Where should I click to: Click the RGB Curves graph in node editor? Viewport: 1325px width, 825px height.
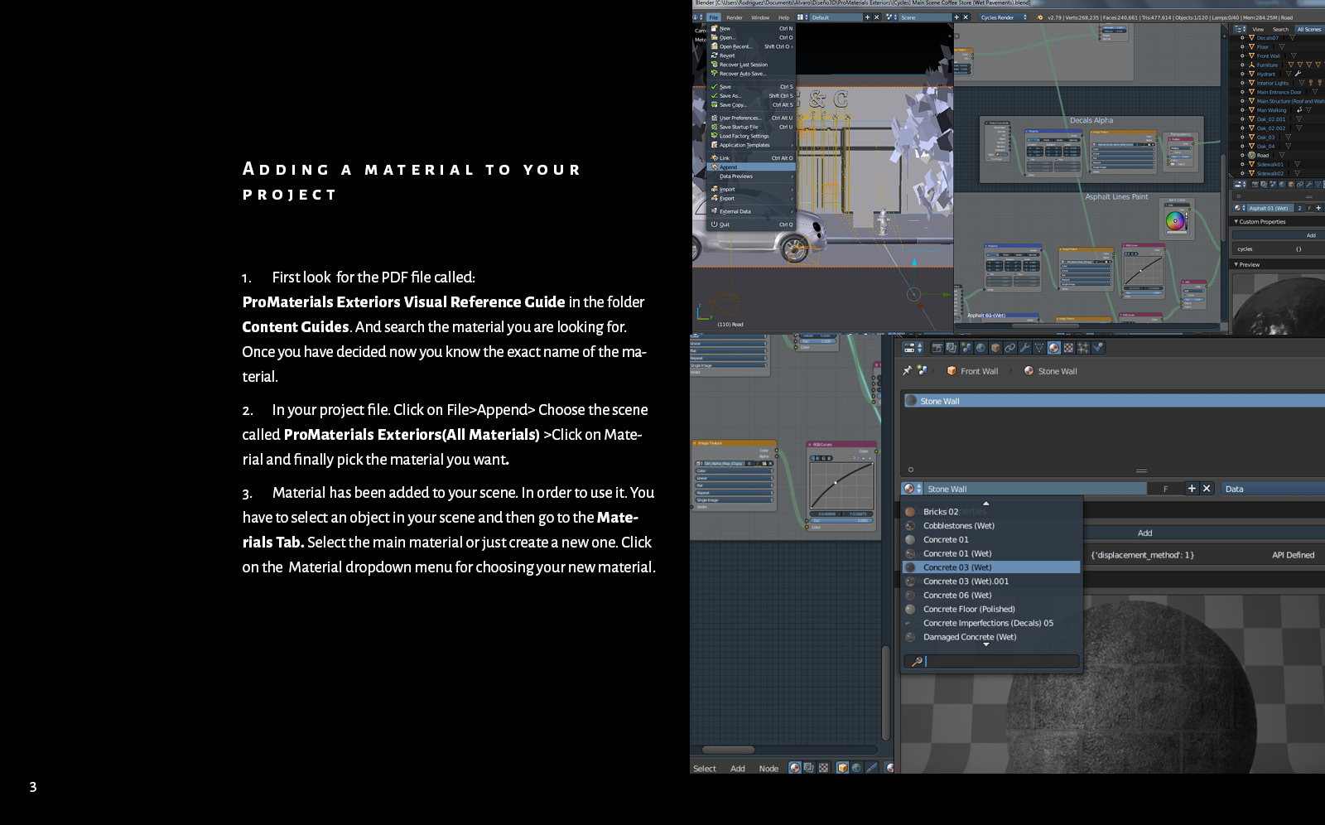tap(841, 485)
